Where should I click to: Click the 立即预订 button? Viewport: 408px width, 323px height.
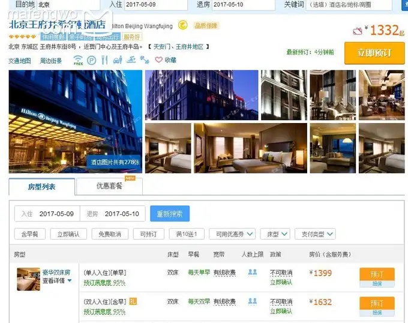pyautogui.click(x=374, y=53)
